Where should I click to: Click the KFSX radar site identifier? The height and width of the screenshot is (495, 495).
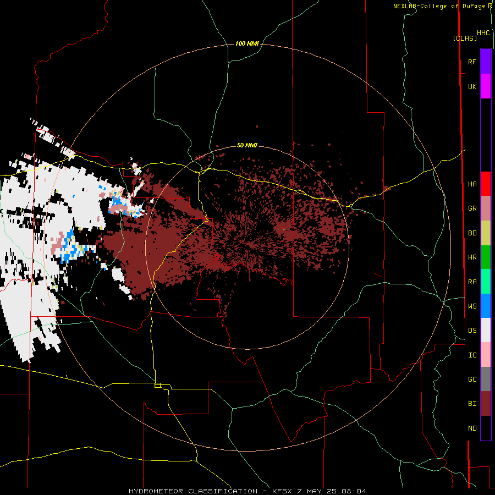(x=282, y=491)
